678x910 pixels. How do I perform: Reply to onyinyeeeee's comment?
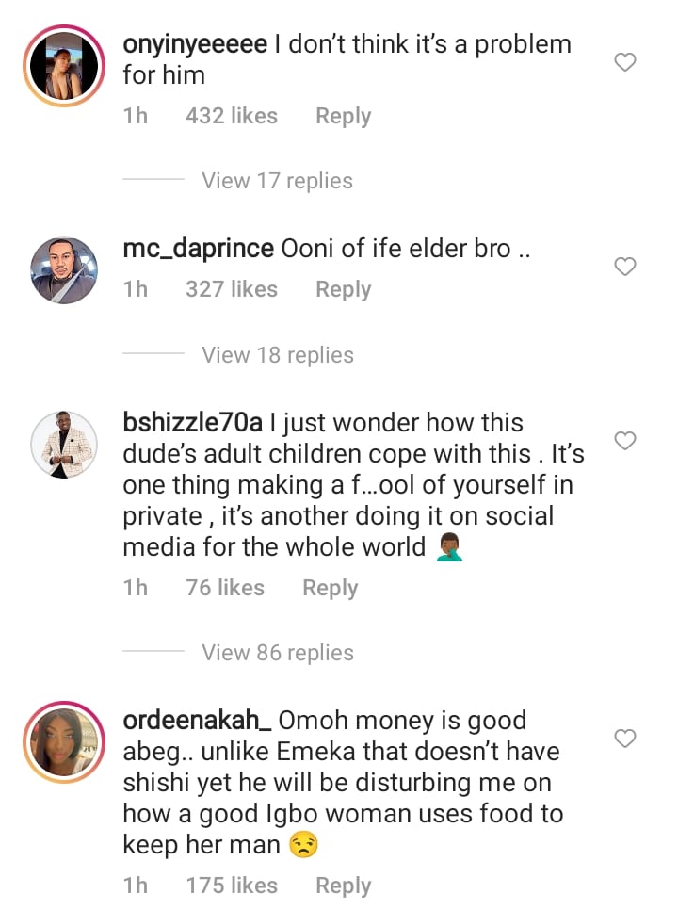(343, 116)
